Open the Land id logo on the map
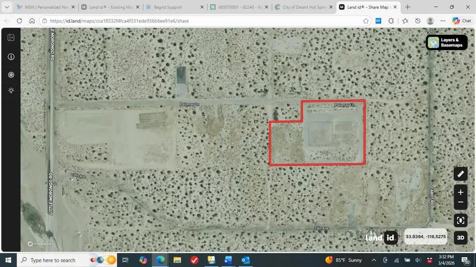The width and height of the screenshot is (476, 267). click(381, 237)
